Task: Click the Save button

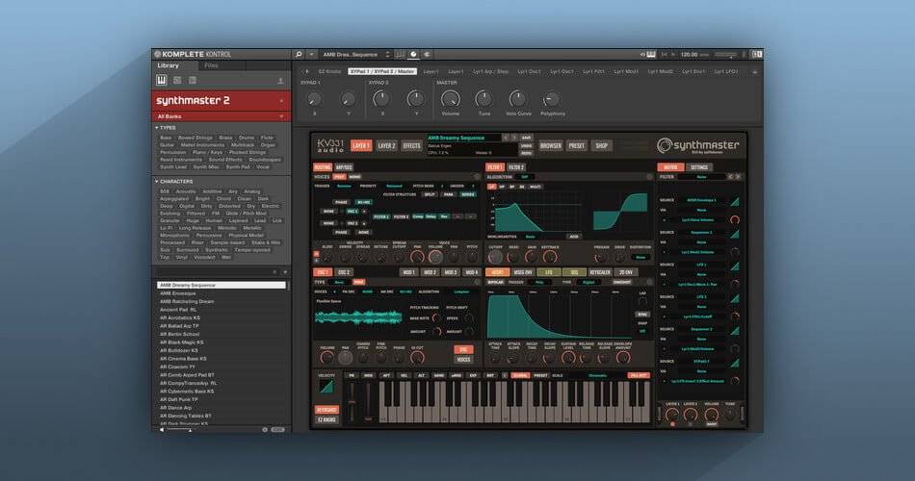Action: click(x=526, y=138)
